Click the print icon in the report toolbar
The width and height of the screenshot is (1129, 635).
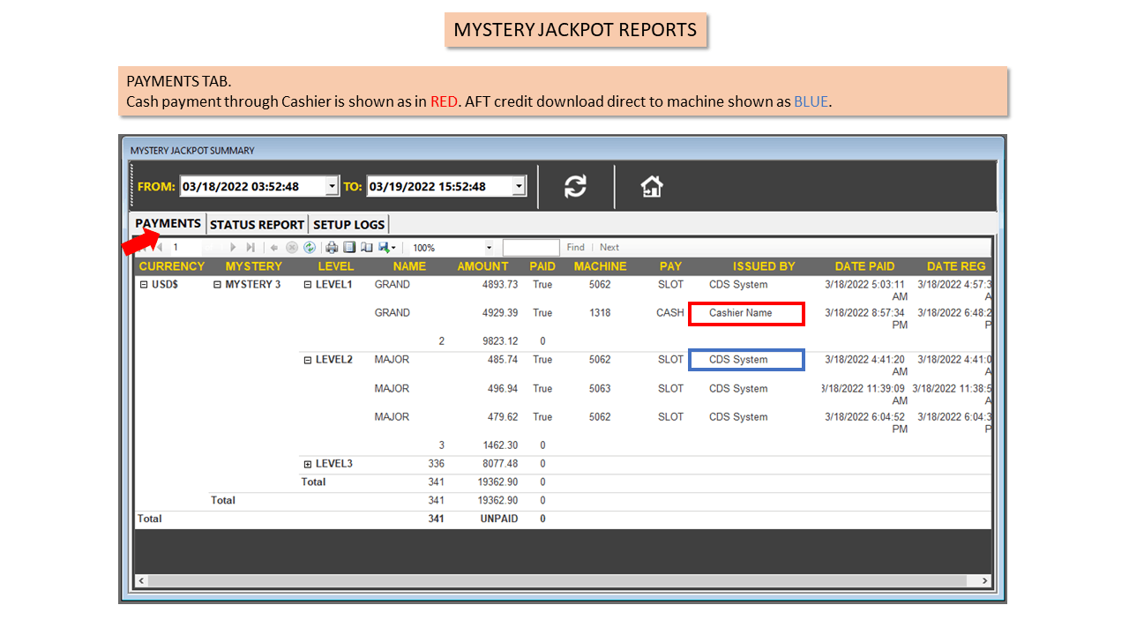332,248
